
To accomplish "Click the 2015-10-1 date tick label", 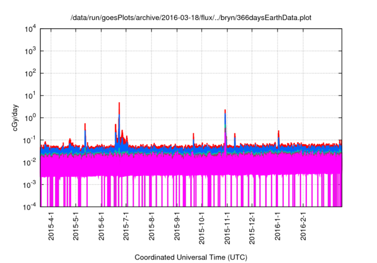I will pos(202,229).
